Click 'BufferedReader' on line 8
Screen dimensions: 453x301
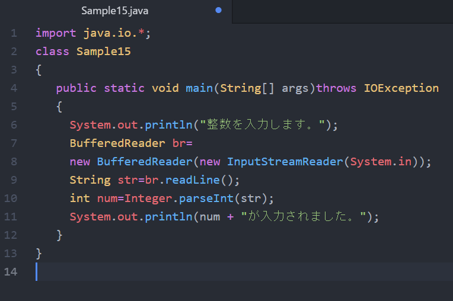pyautogui.click(x=145, y=162)
